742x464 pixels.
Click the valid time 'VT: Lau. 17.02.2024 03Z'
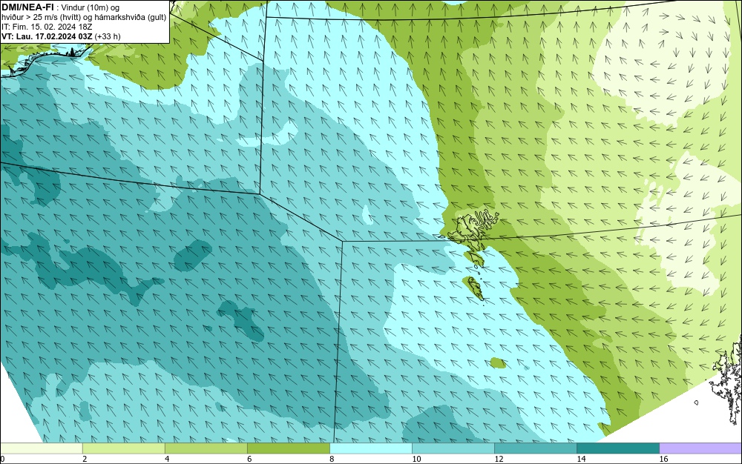pos(47,36)
